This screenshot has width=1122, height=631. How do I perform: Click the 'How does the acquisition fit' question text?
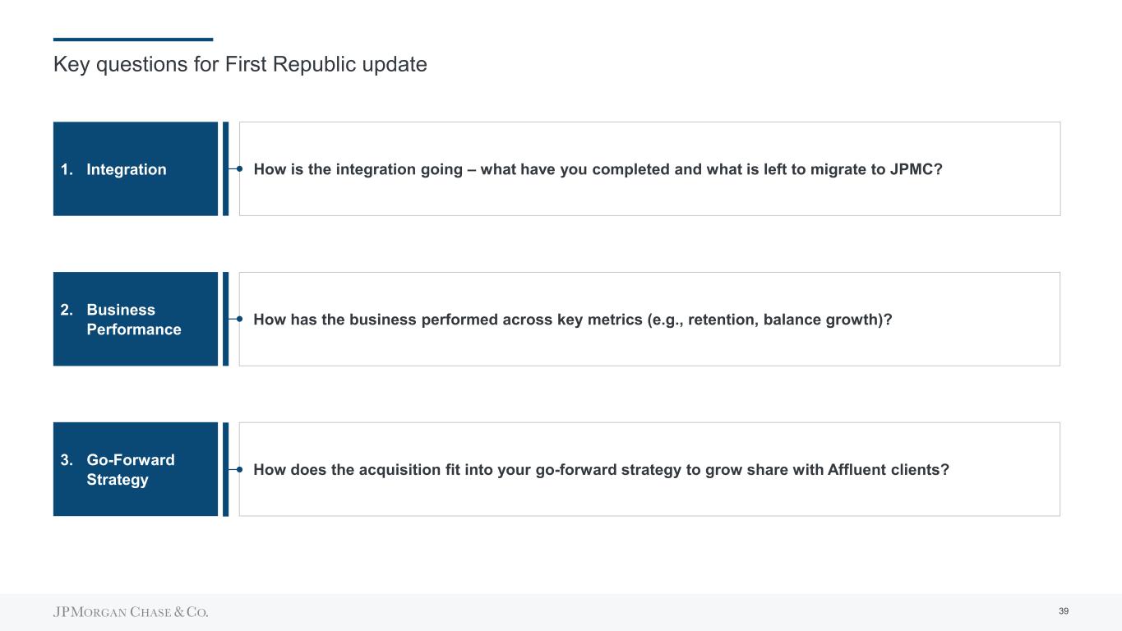click(x=601, y=469)
